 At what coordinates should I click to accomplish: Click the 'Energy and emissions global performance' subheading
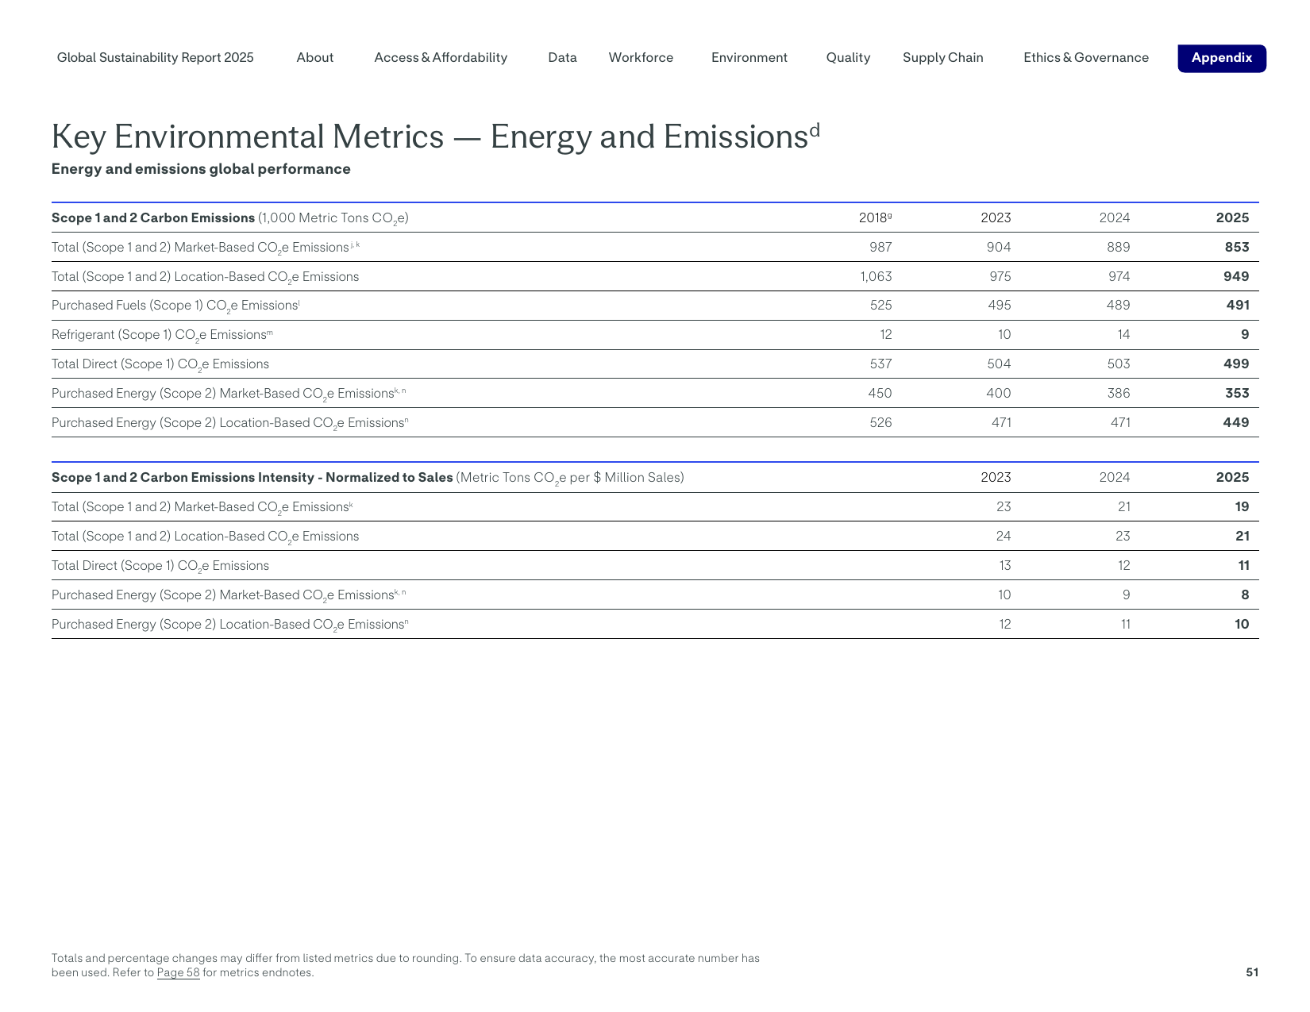pyautogui.click(x=201, y=169)
